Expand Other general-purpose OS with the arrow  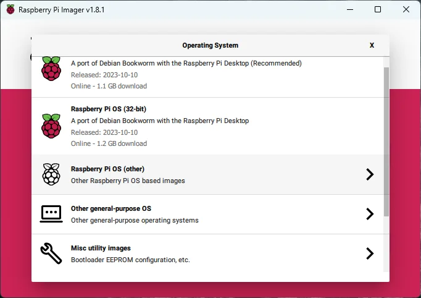pyautogui.click(x=370, y=214)
